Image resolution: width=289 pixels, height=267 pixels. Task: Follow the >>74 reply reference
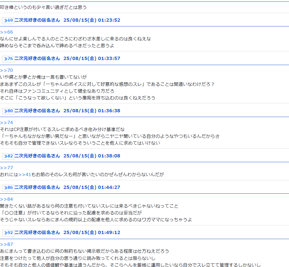pos(7,123)
